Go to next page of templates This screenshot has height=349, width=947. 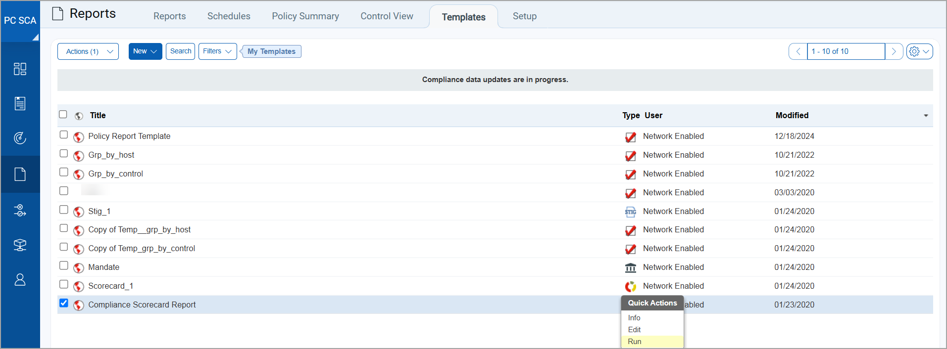point(894,51)
